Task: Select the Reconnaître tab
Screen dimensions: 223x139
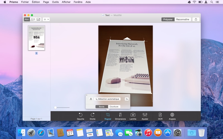Action: [x=183, y=19]
